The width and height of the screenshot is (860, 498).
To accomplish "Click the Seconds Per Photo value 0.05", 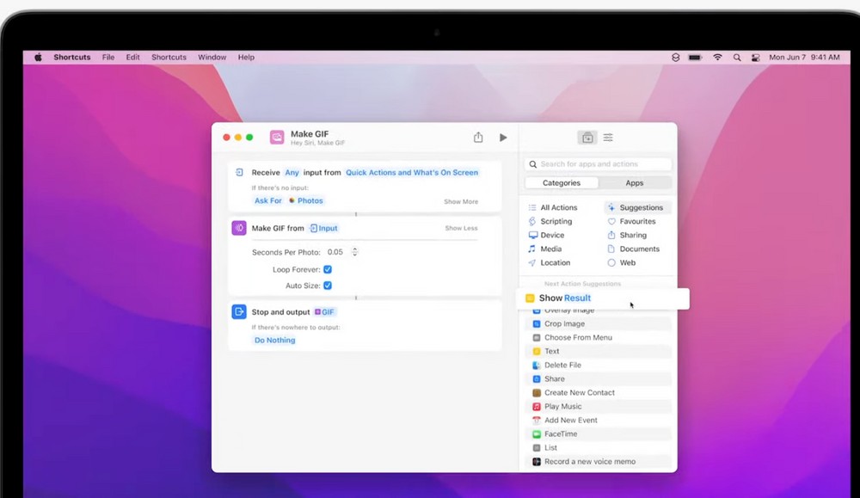I will (335, 252).
